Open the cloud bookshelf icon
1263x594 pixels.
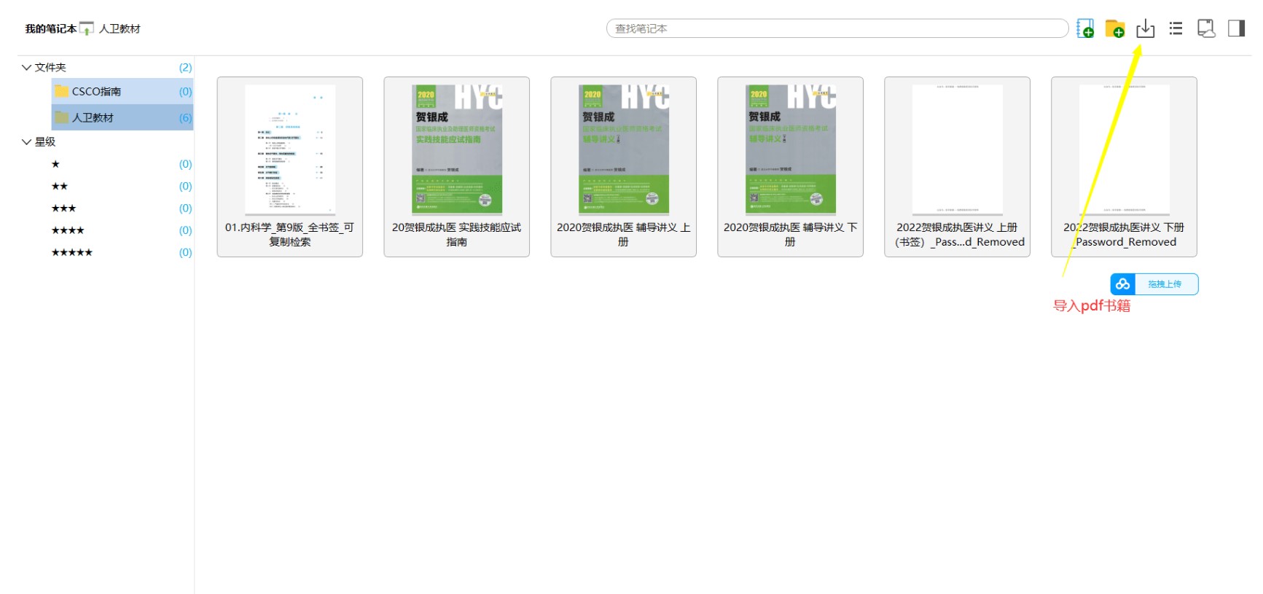coord(1206,28)
